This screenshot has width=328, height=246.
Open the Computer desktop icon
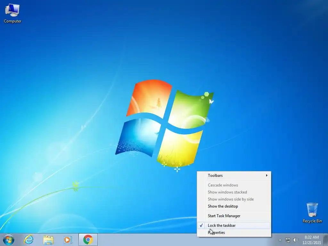click(x=12, y=13)
